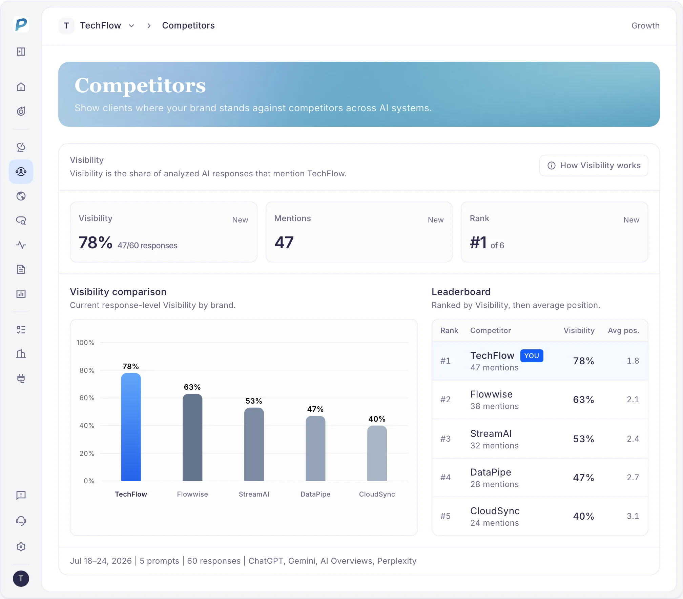683x599 pixels.
Task: Click the CloudSync 40% bar in chart
Action: [x=377, y=453]
